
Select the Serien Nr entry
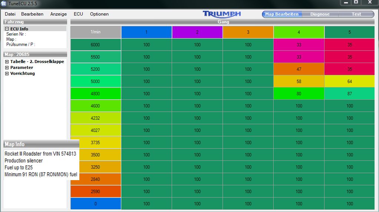16,34
